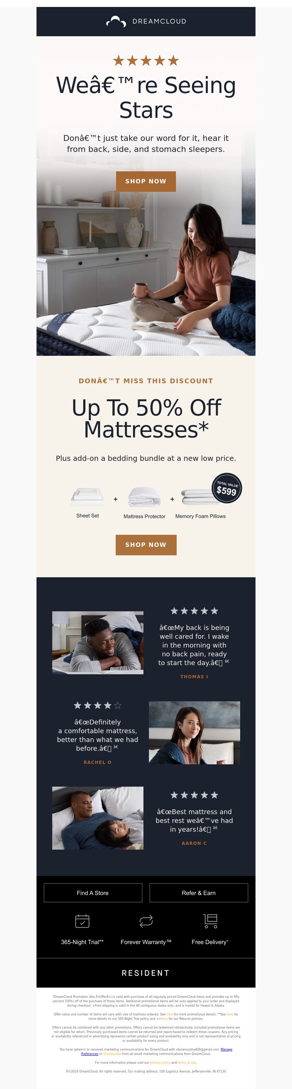Click the Sheet Set product image

click(88, 497)
